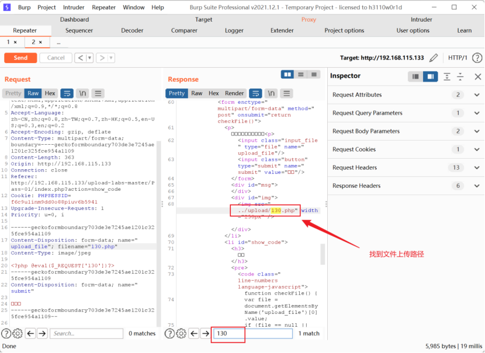The height and width of the screenshot is (353, 485).
Task: Switch Request view to Hex
Action: tap(50, 93)
